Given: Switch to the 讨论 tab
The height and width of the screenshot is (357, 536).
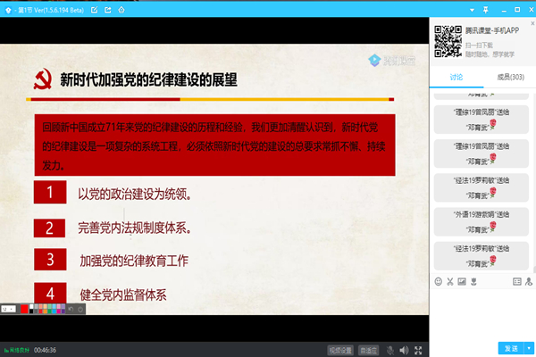Looking at the screenshot, I should [456, 79].
